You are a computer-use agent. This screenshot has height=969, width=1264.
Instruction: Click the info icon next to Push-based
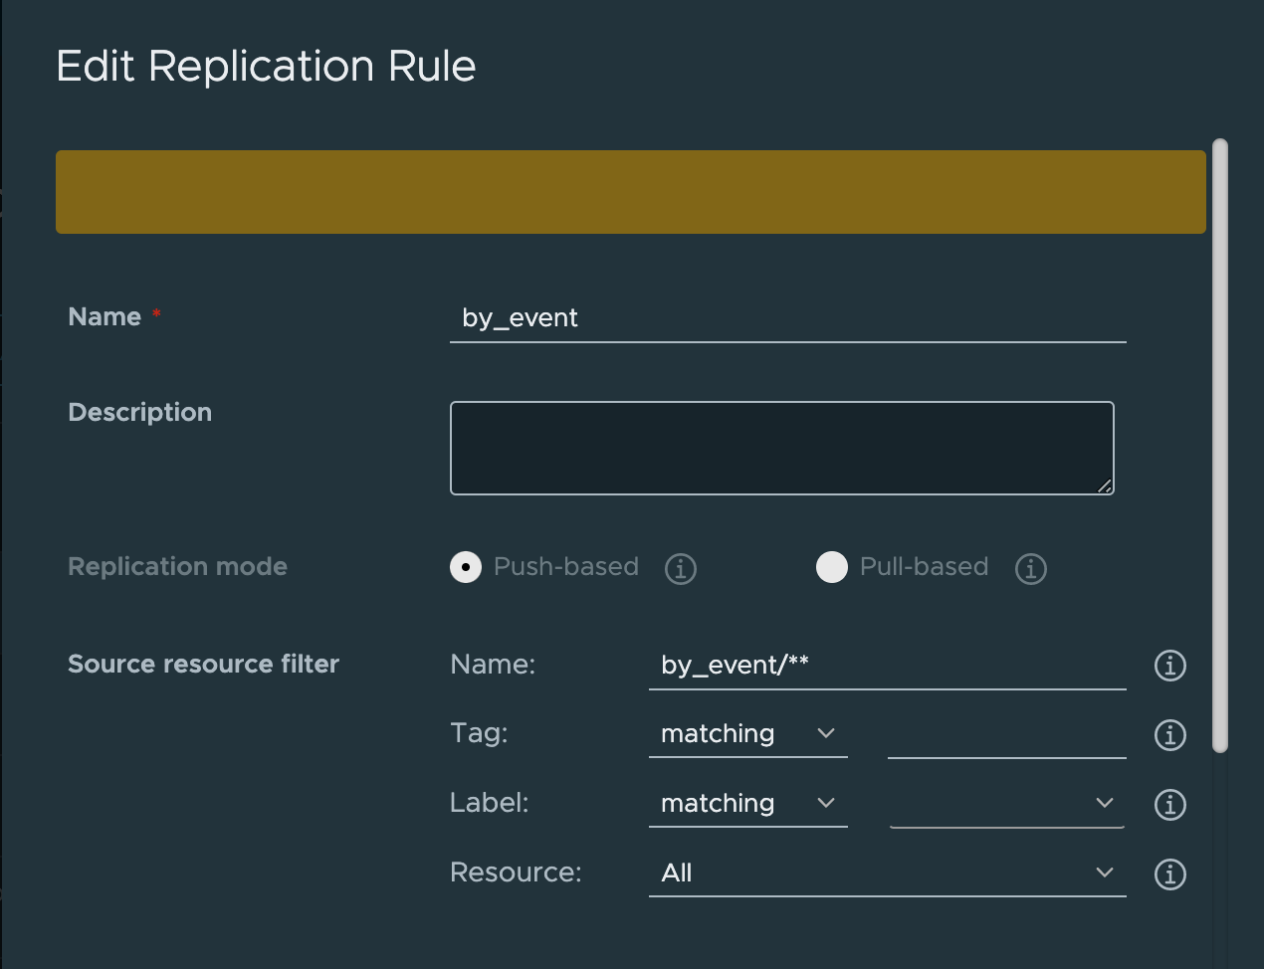(x=680, y=568)
